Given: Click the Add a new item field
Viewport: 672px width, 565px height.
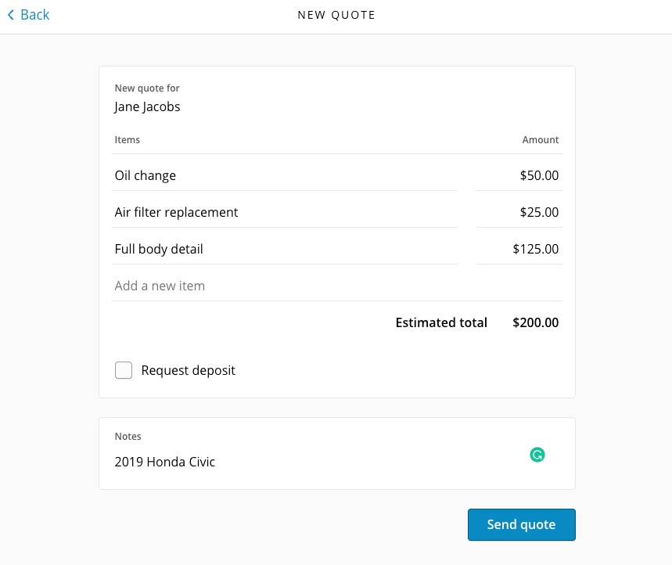Looking at the screenshot, I should [336, 286].
